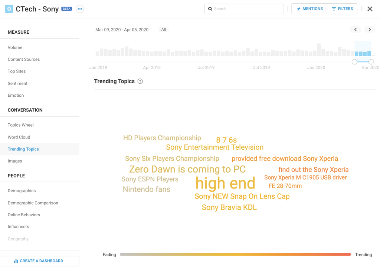Open the Word Cloud view
The image size is (380, 273).
click(19, 137)
